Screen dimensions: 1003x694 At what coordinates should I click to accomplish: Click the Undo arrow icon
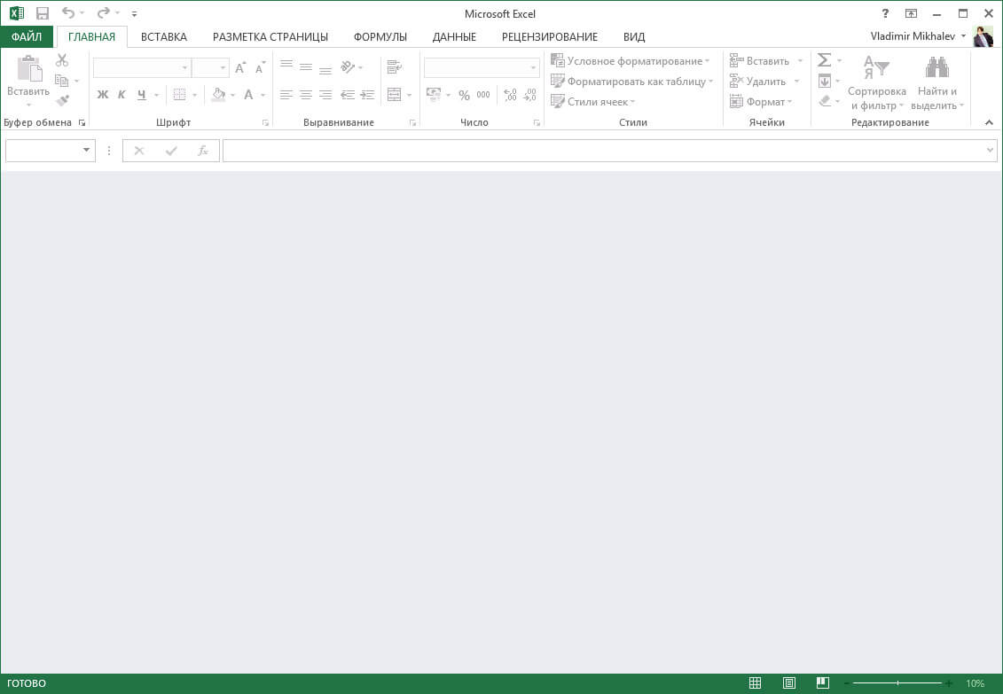[67, 12]
